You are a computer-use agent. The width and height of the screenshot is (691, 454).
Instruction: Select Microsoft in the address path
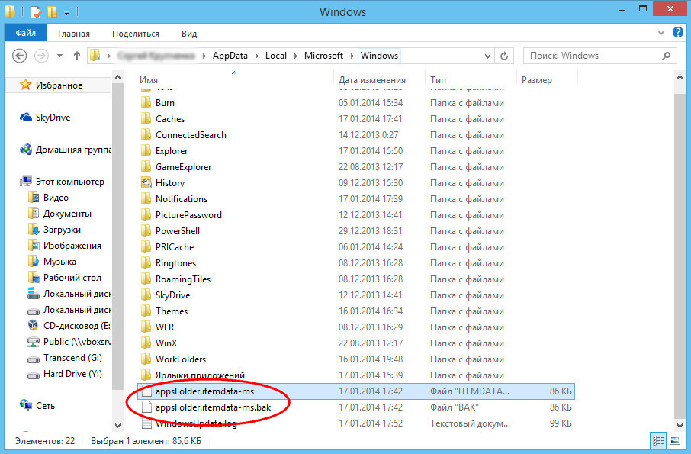[323, 56]
